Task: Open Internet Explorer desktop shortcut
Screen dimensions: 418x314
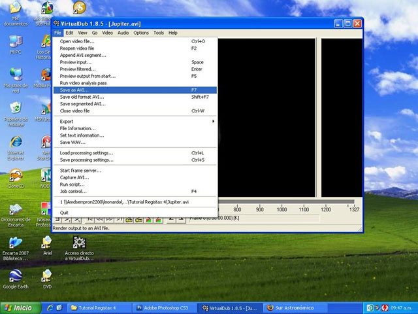Action: tap(15, 143)
